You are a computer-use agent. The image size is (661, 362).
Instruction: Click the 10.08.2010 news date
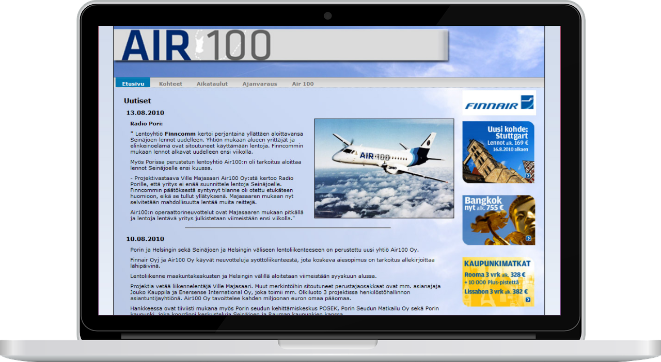(x=145, y=239)
